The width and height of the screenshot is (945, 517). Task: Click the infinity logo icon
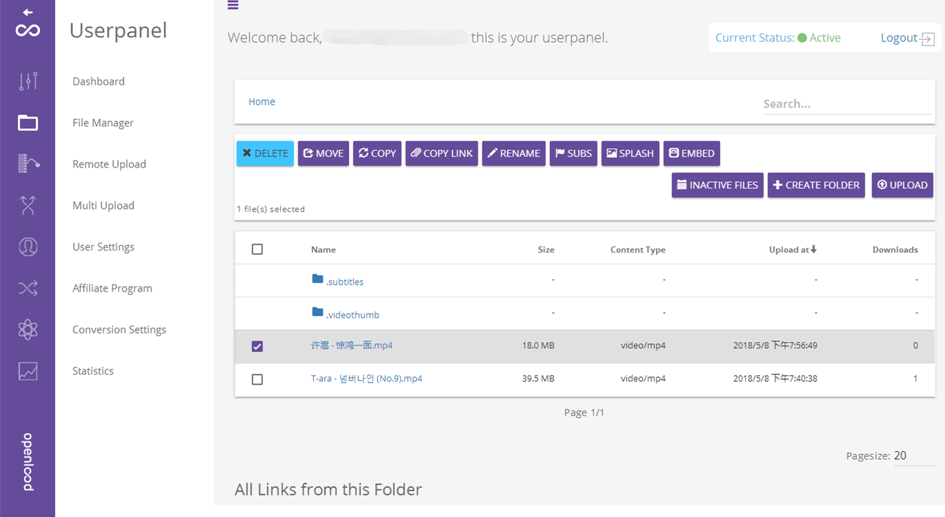tap(28, 30)
